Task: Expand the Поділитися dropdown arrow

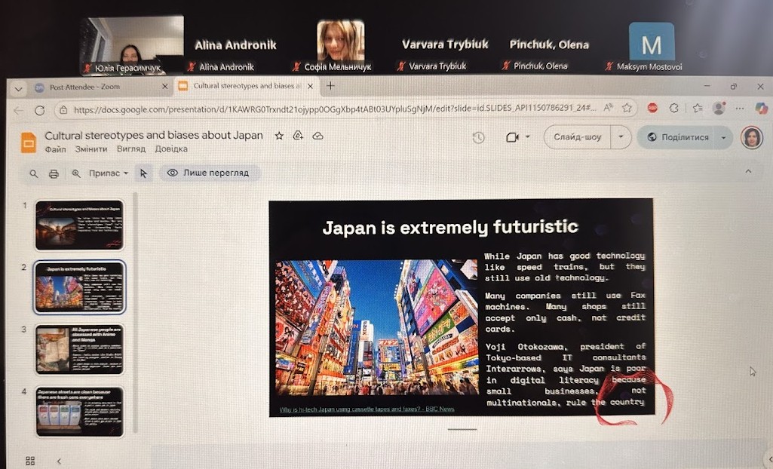Action: [724, 138]
